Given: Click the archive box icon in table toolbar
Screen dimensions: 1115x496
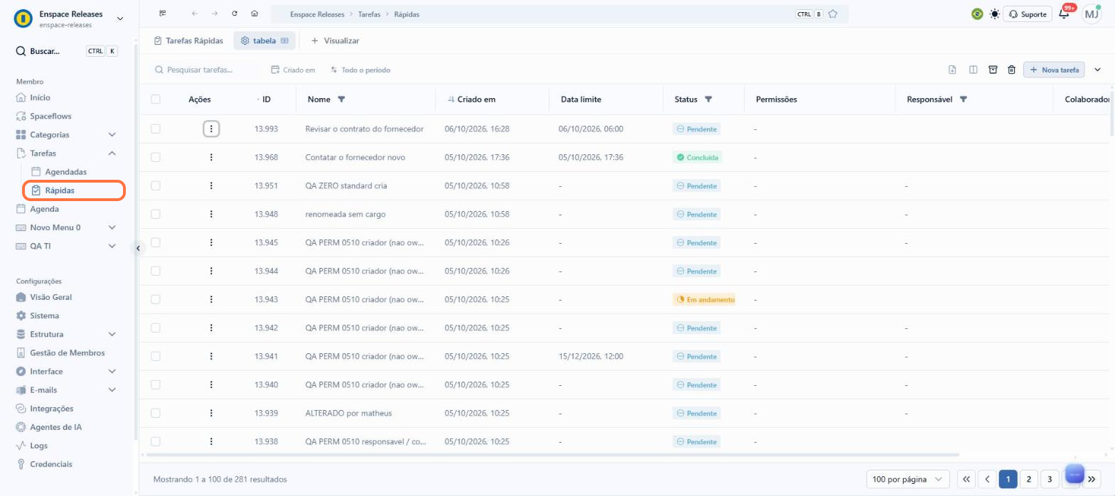Looking at the screenshot, I should coord(993,70).
